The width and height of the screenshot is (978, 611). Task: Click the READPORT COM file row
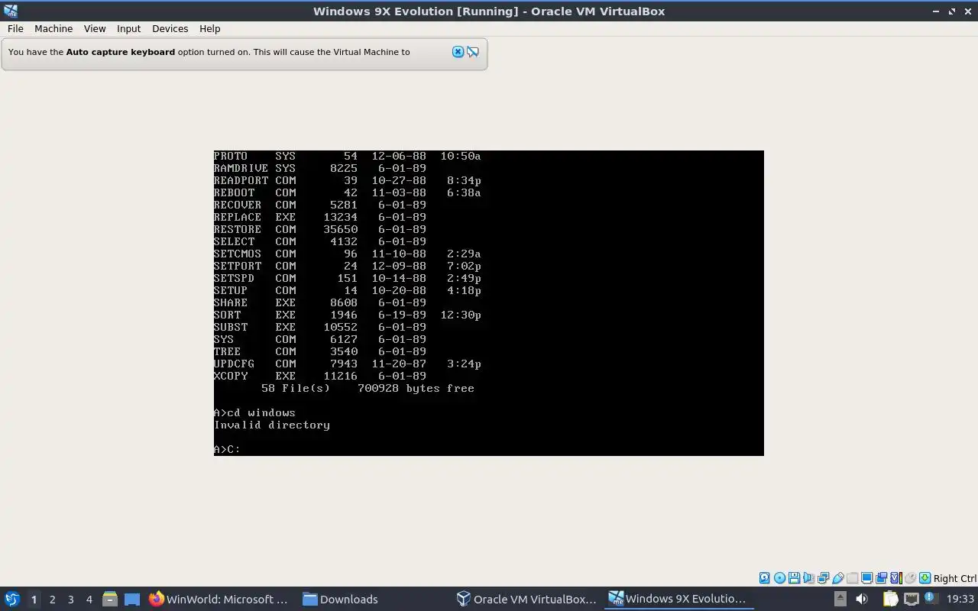tap(347, 180)
